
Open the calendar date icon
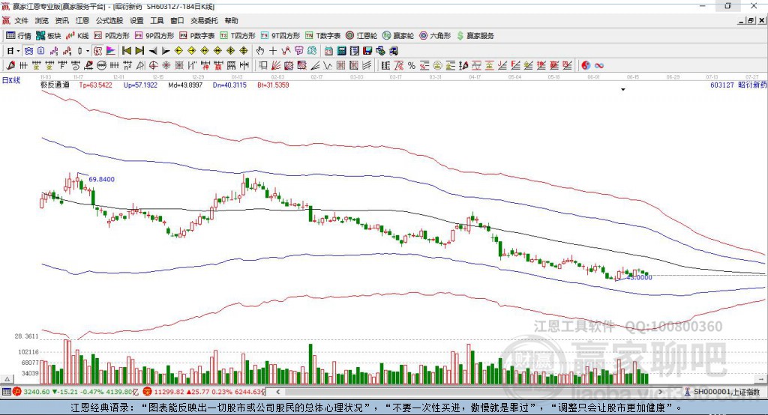point(328,51)
